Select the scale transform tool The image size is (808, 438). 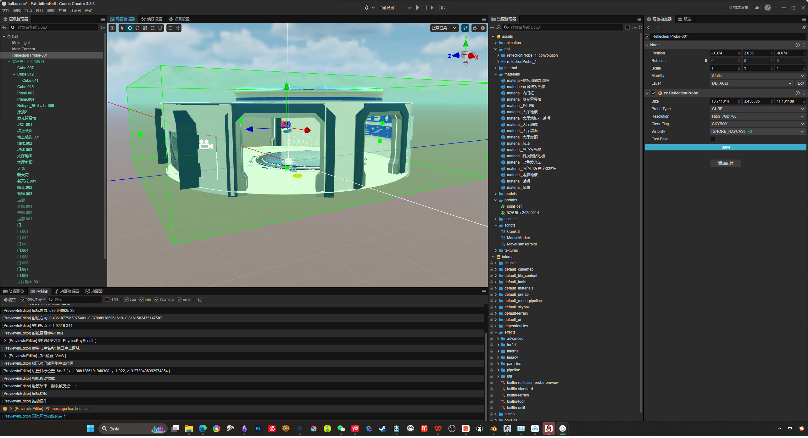click(x=145, y=28)
